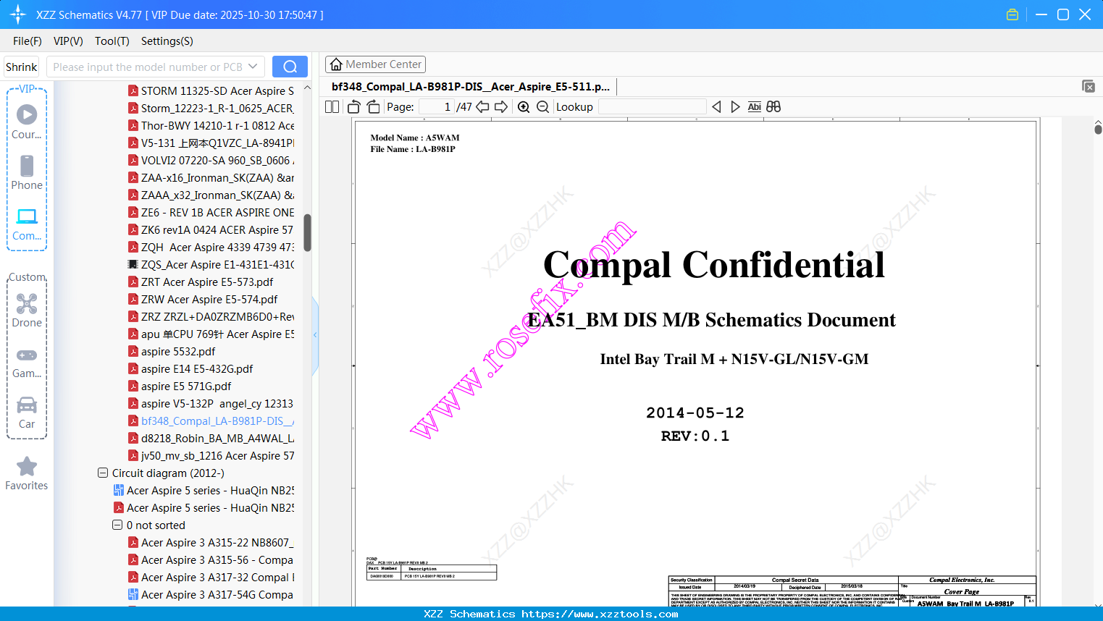Open the Favorites star in the sidebar
The image size is (1103, 621).
pos(27,473)
